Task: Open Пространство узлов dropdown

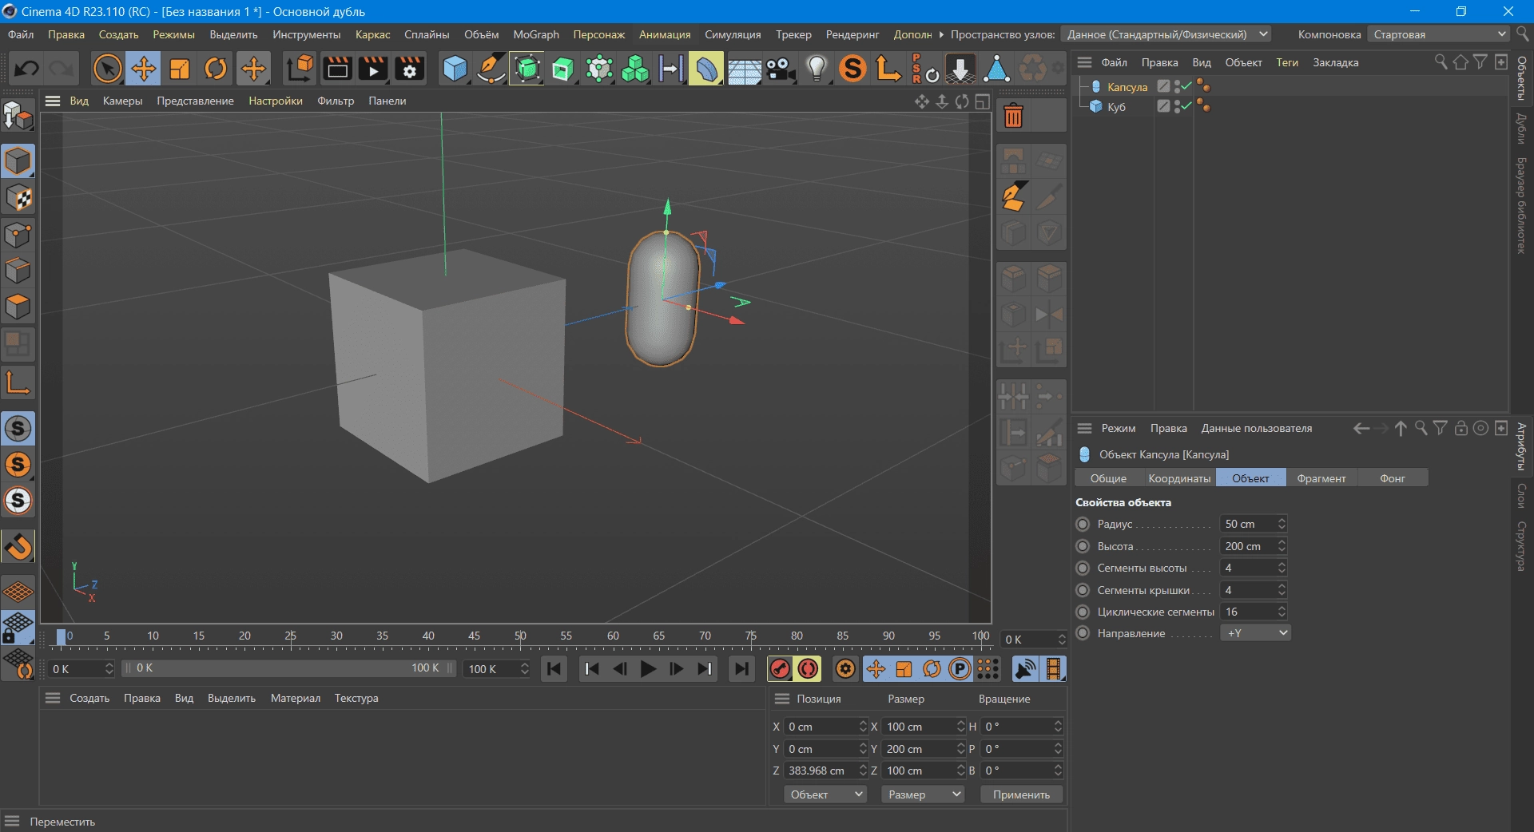Action: click(x=1167, y=34)
